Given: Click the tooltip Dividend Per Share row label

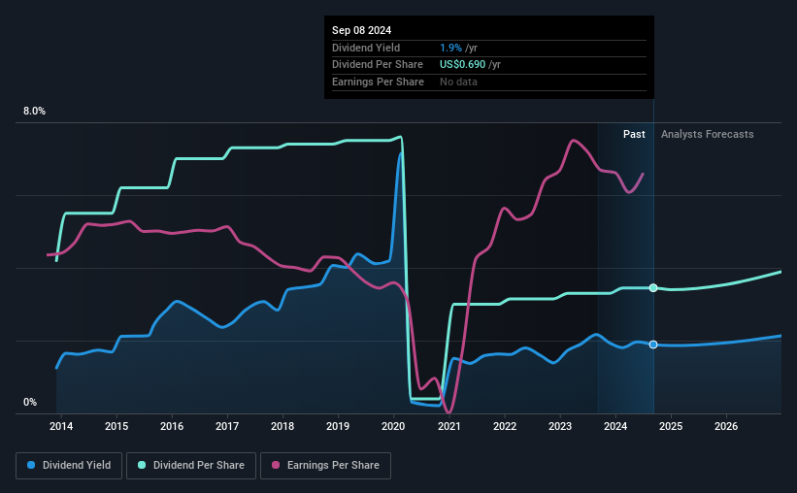Looking at the screenshot, I should tap(378, 65).
